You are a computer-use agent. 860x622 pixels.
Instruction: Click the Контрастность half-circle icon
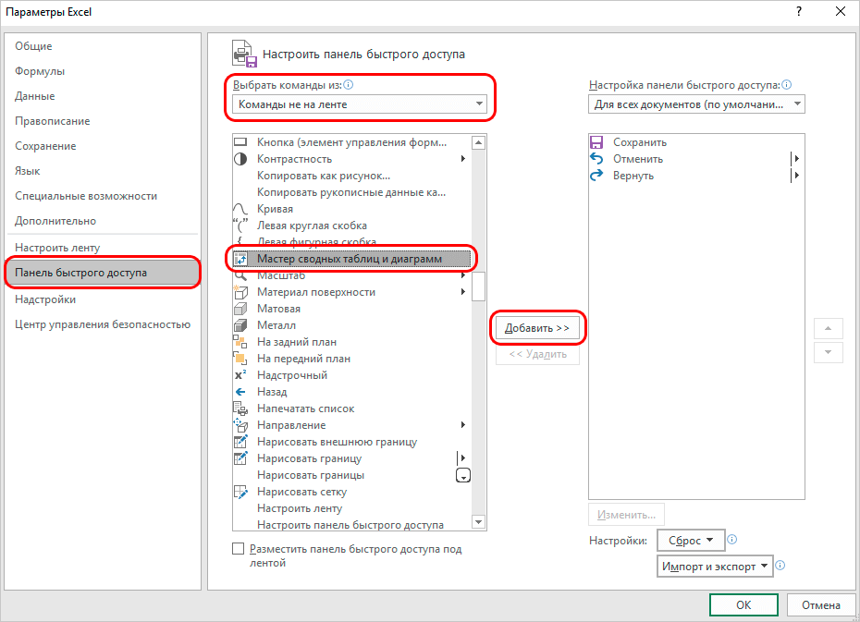240,159
